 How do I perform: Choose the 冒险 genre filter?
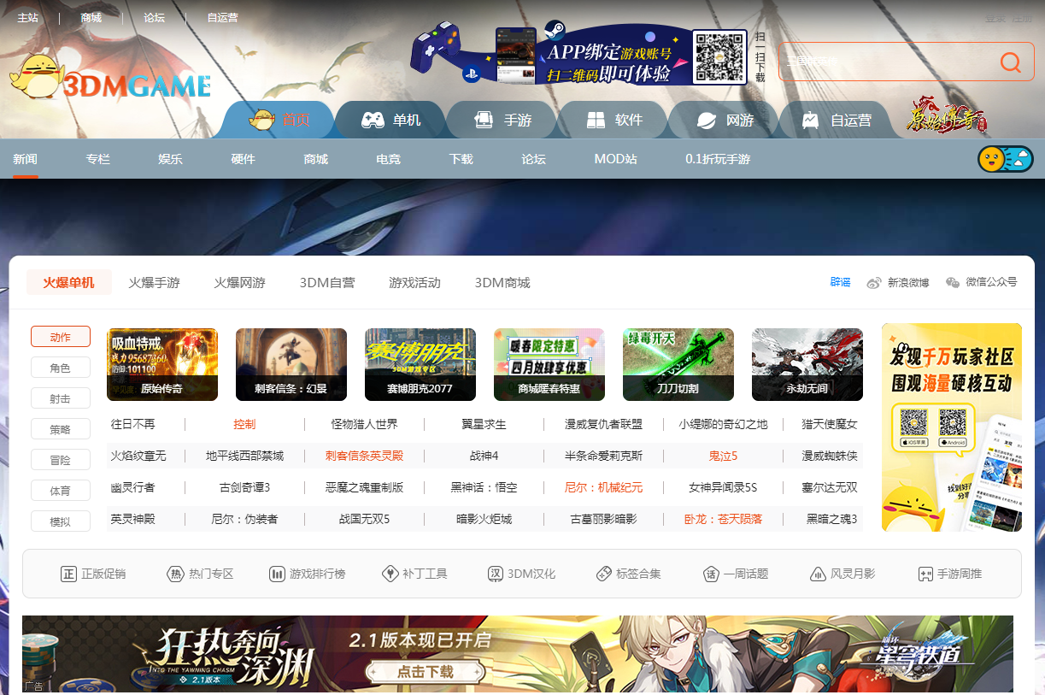(x=61, y=460)
